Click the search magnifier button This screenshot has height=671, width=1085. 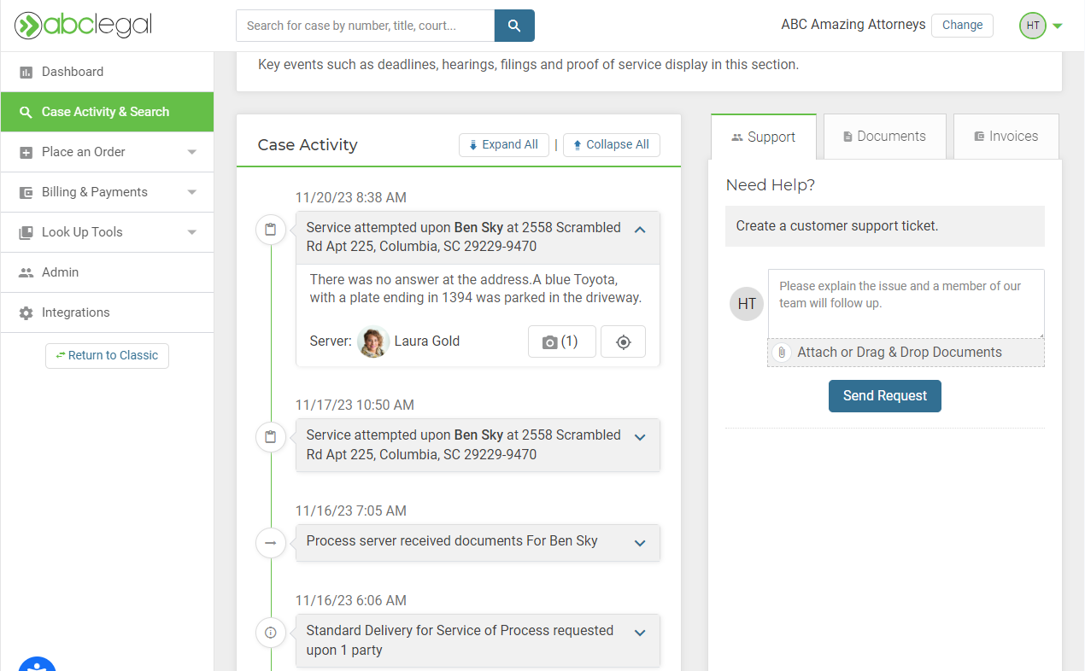point(514,26)
